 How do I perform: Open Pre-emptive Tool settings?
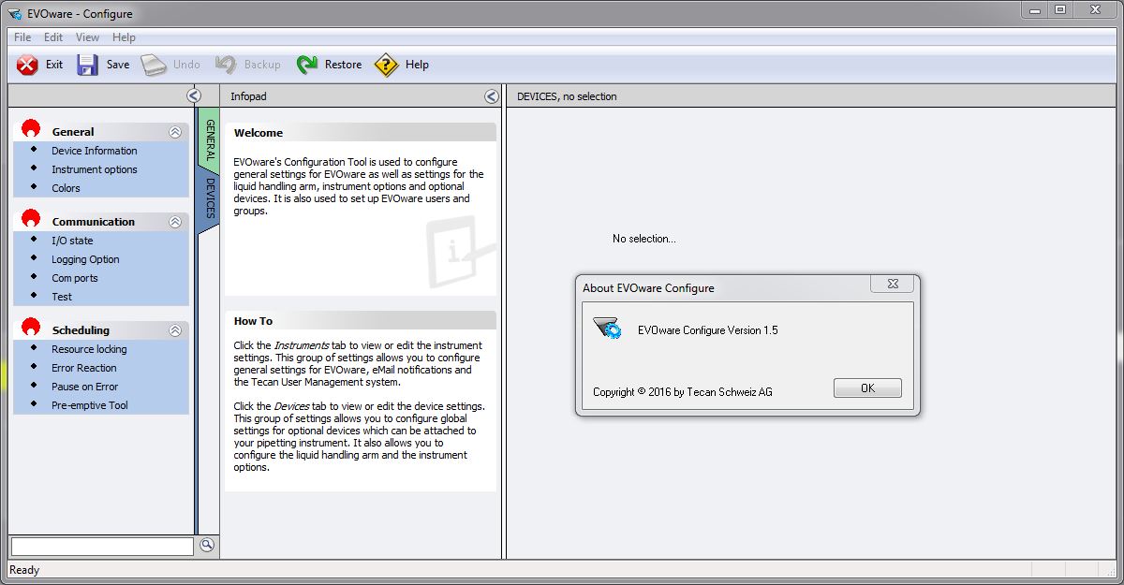click(90, 405)
